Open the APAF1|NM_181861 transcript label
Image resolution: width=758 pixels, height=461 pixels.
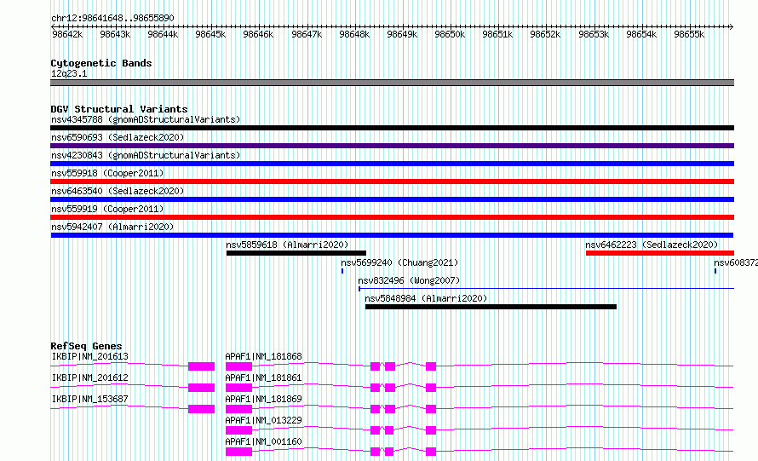click(x=263, y=377)
